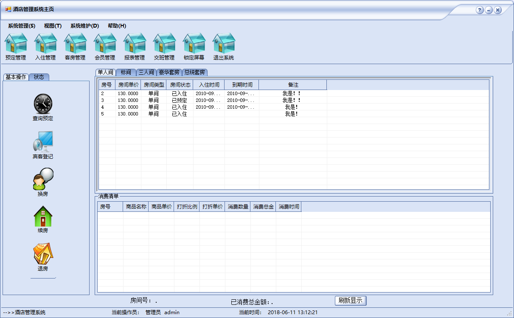514x318 pixels.
Task: Select room number 5 row
Action: point(294,114)
